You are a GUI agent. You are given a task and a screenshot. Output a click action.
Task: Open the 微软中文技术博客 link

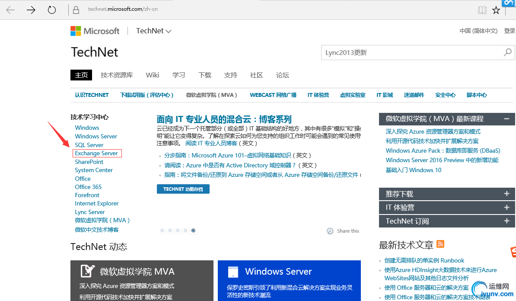coord(97,230)
